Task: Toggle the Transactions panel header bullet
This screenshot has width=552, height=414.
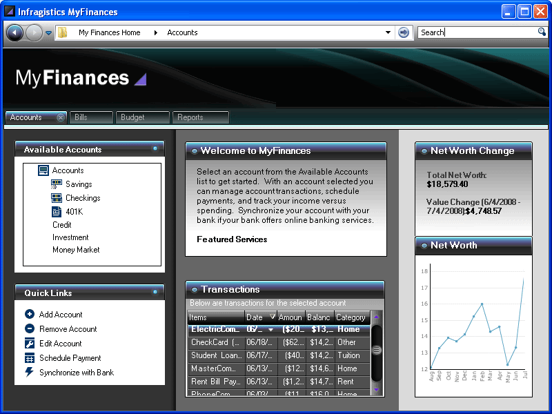Action: (x=194, y=290)
